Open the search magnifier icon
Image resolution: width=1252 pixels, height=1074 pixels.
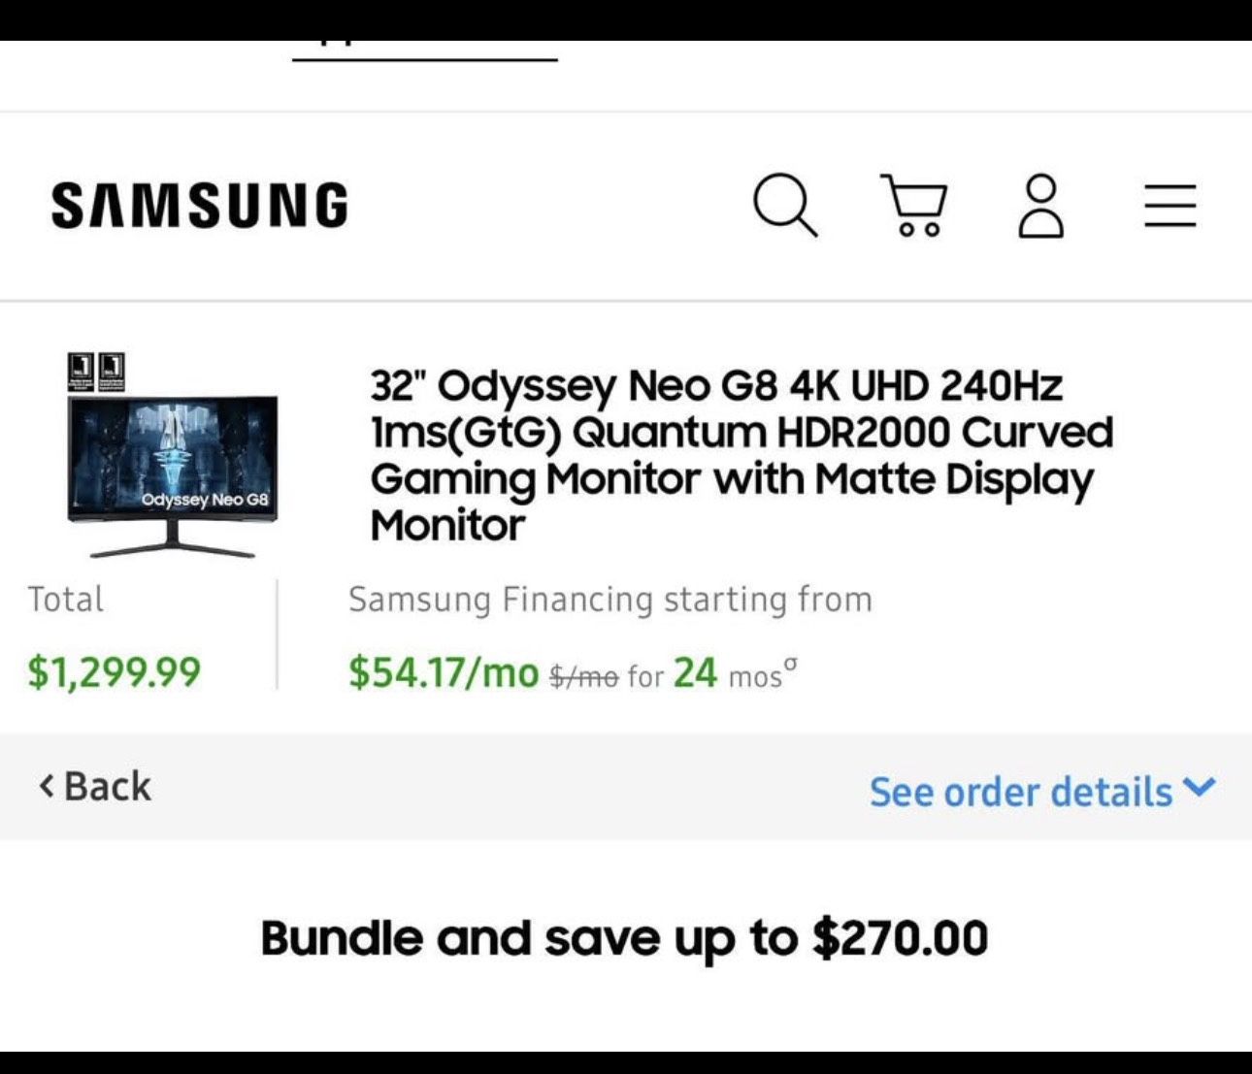tap(784, 205)
